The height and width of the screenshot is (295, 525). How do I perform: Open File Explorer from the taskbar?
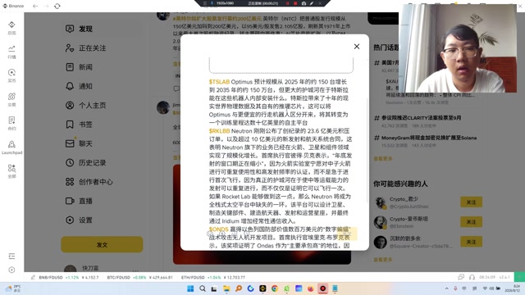tap(226, 288)
